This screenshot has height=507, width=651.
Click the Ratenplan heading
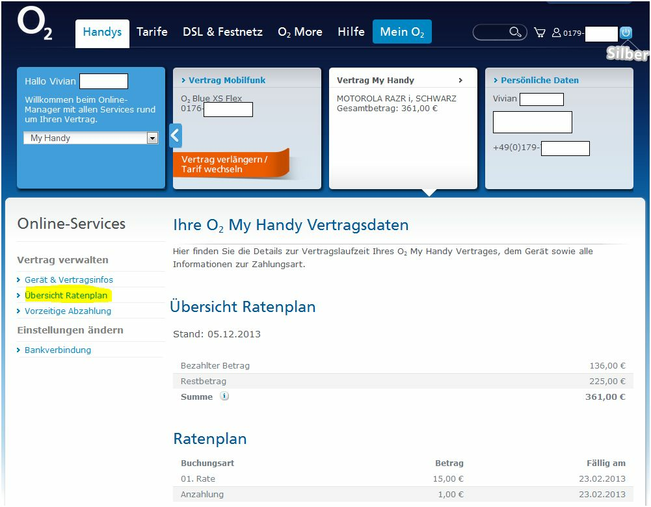(209, 439)
